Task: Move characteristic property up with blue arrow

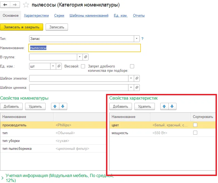Action: 164,106
